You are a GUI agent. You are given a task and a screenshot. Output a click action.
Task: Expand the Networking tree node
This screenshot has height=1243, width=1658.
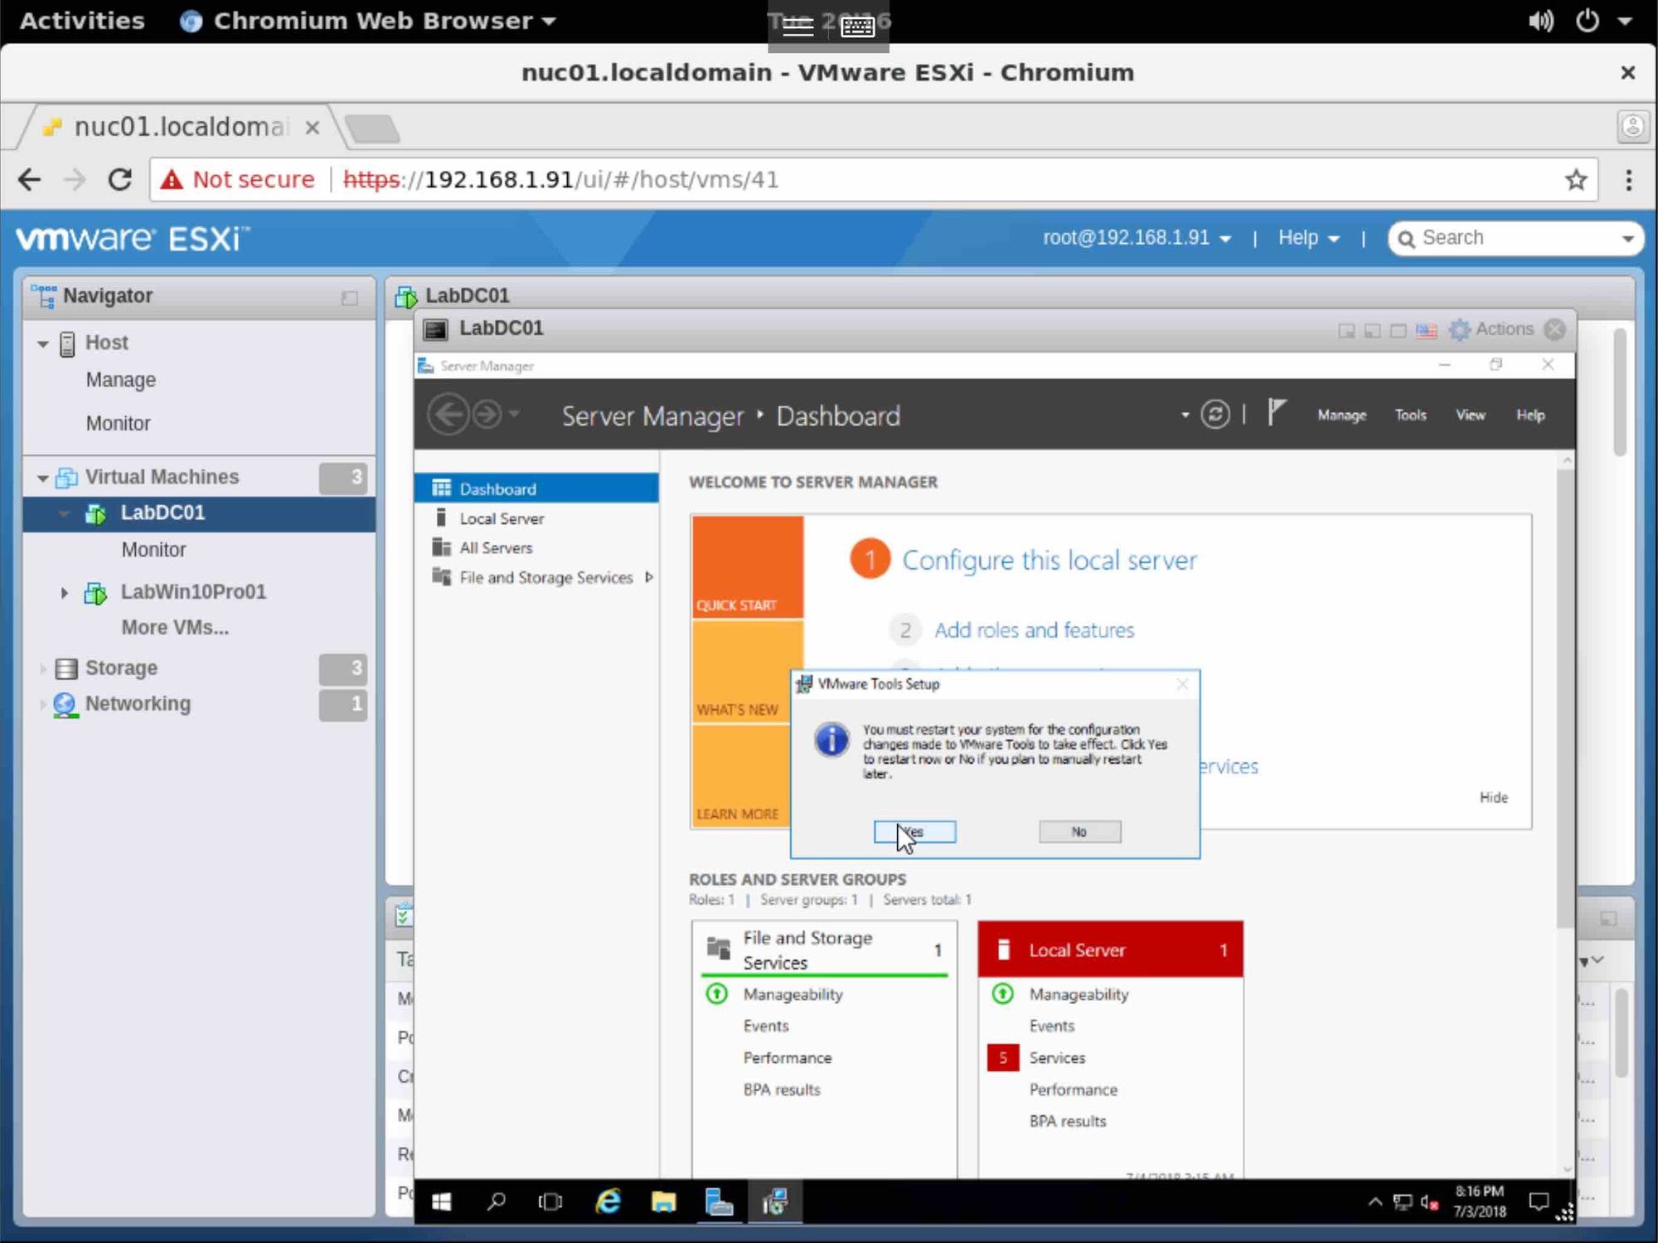tap(42, 704)
